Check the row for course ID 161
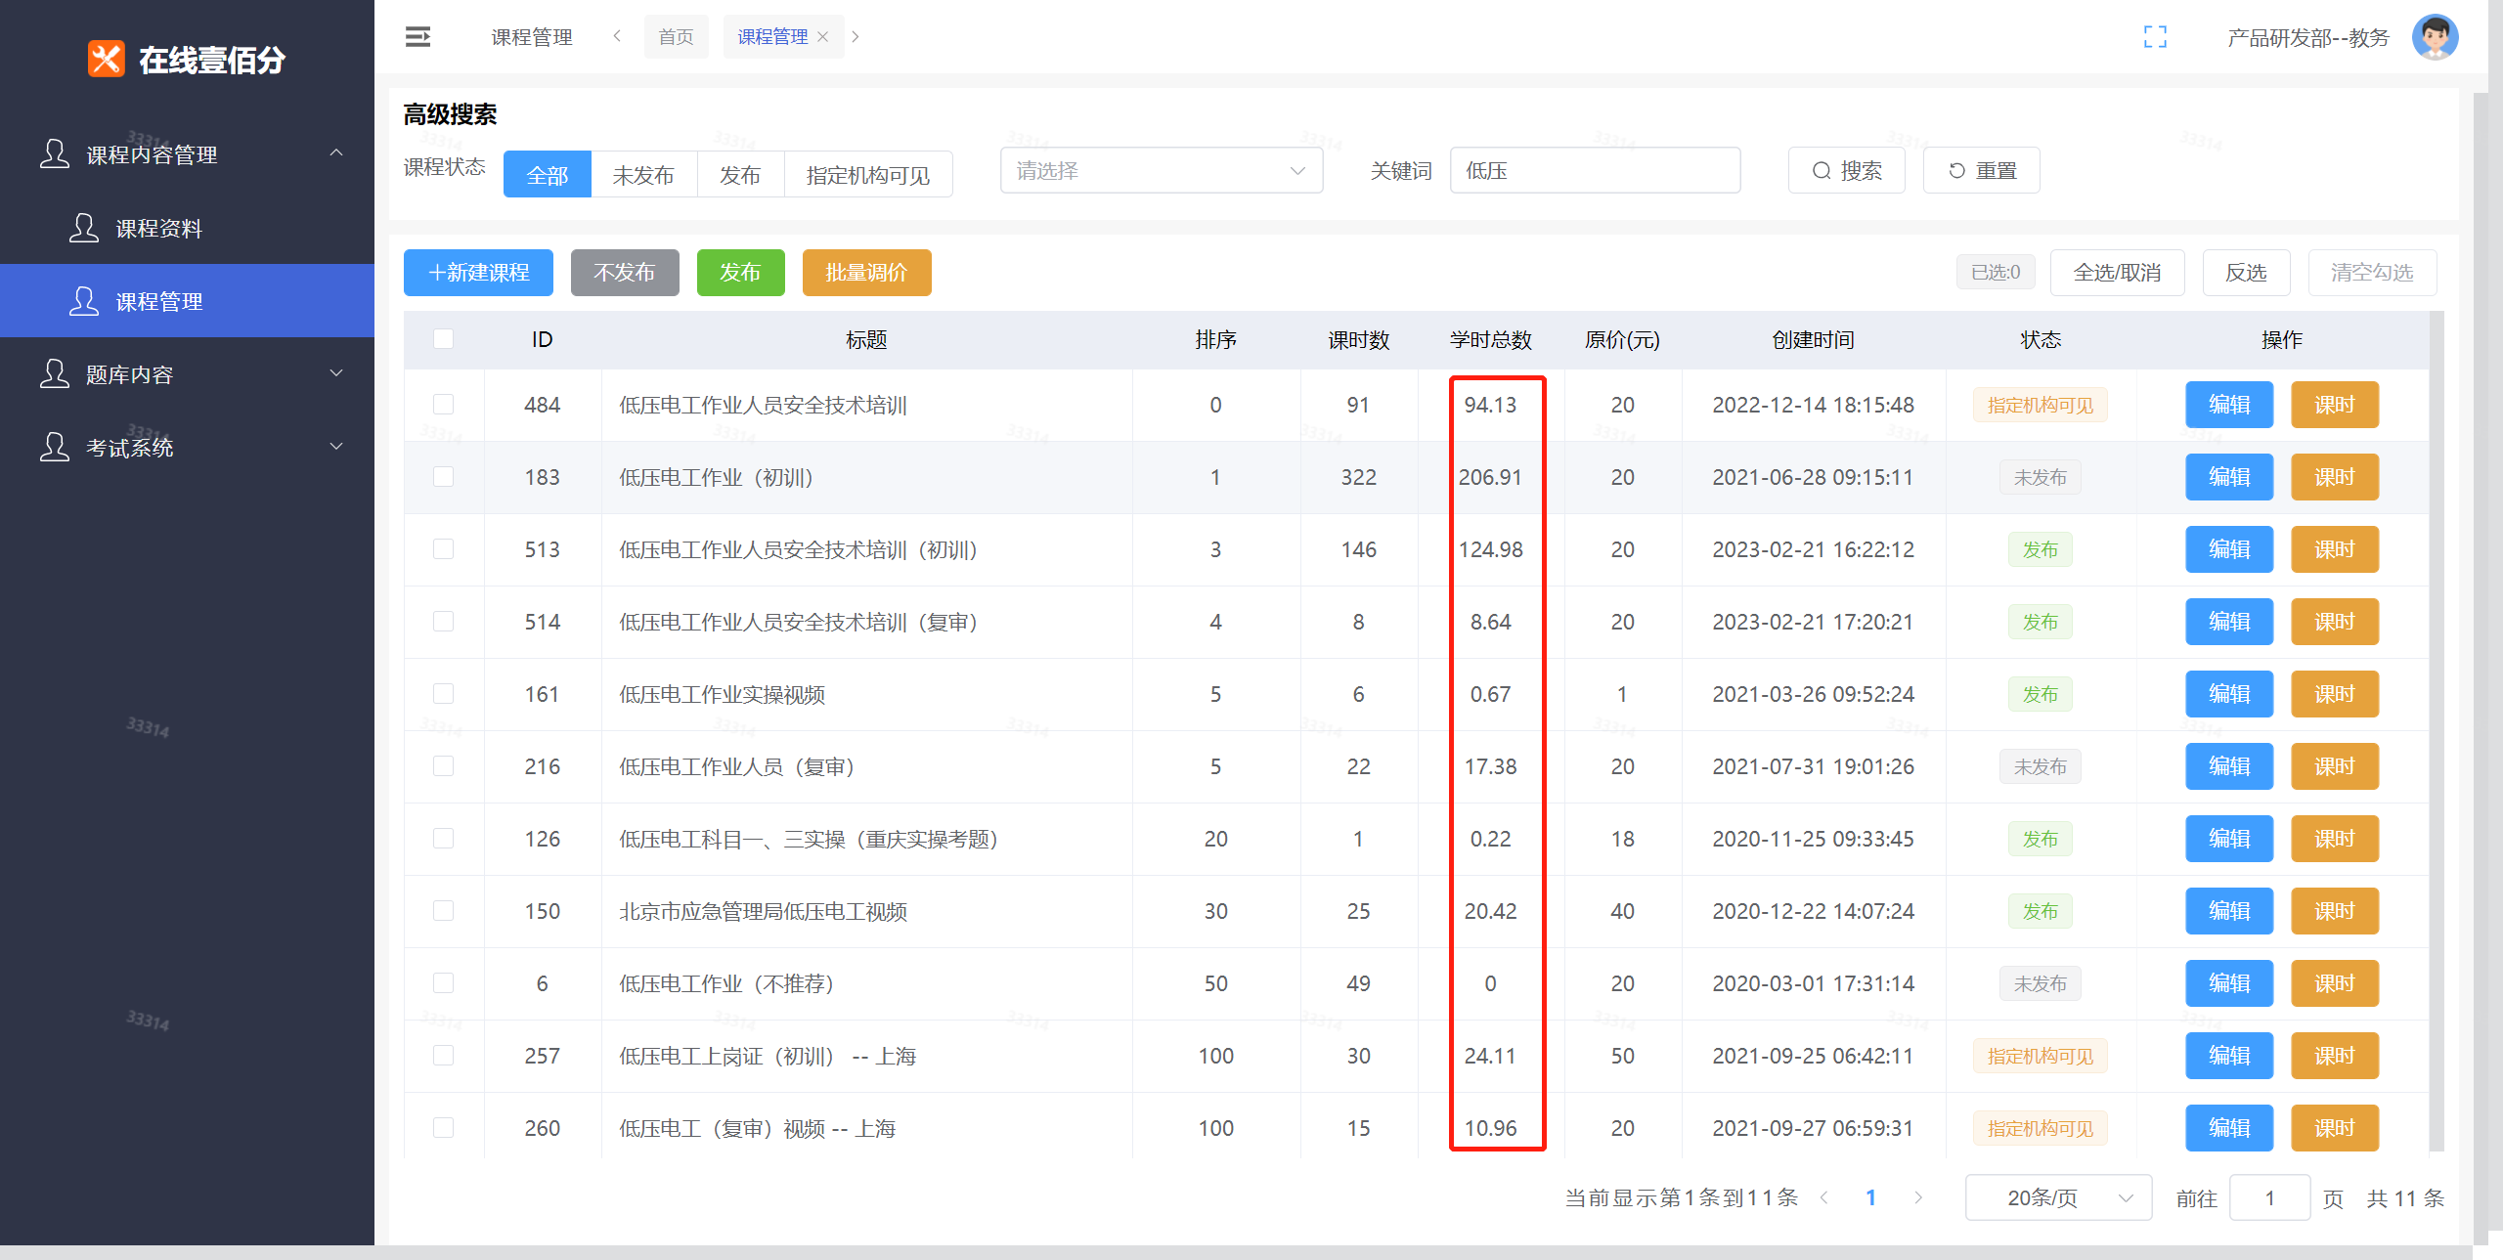2503x1260 pixels. click(443, 694)
